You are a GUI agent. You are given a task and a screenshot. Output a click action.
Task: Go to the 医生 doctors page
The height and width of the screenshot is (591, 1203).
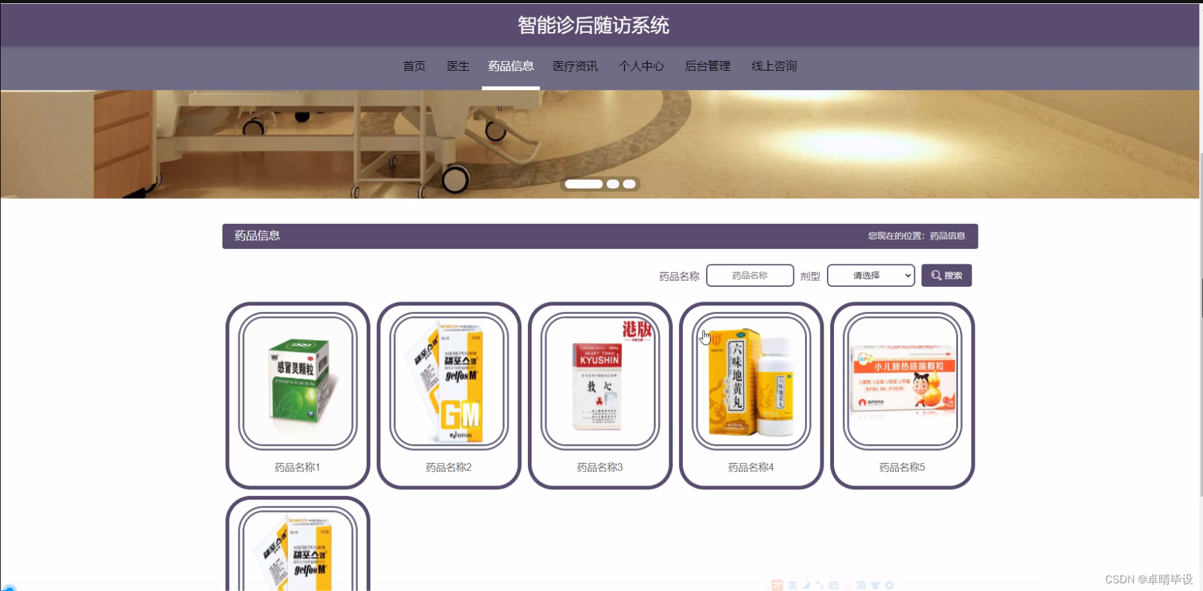pos(458,66)
